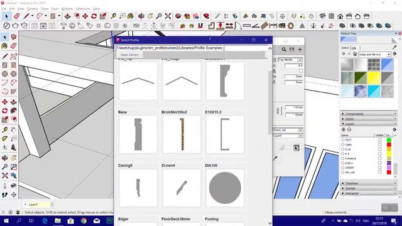Viewport: 402px width, 226px height.
Task: Click the sample paint eyedropper in the Materials panel
Action: [x=394, y=47]
